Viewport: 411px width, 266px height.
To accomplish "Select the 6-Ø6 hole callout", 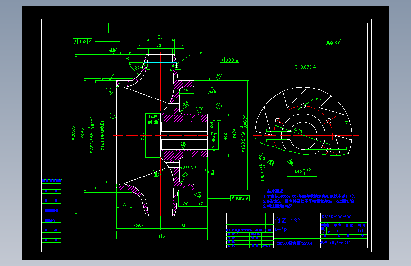I will point(316,99).
